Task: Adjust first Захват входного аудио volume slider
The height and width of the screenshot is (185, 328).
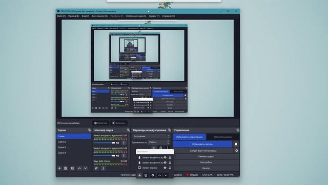Action: [x=105, y=143]
